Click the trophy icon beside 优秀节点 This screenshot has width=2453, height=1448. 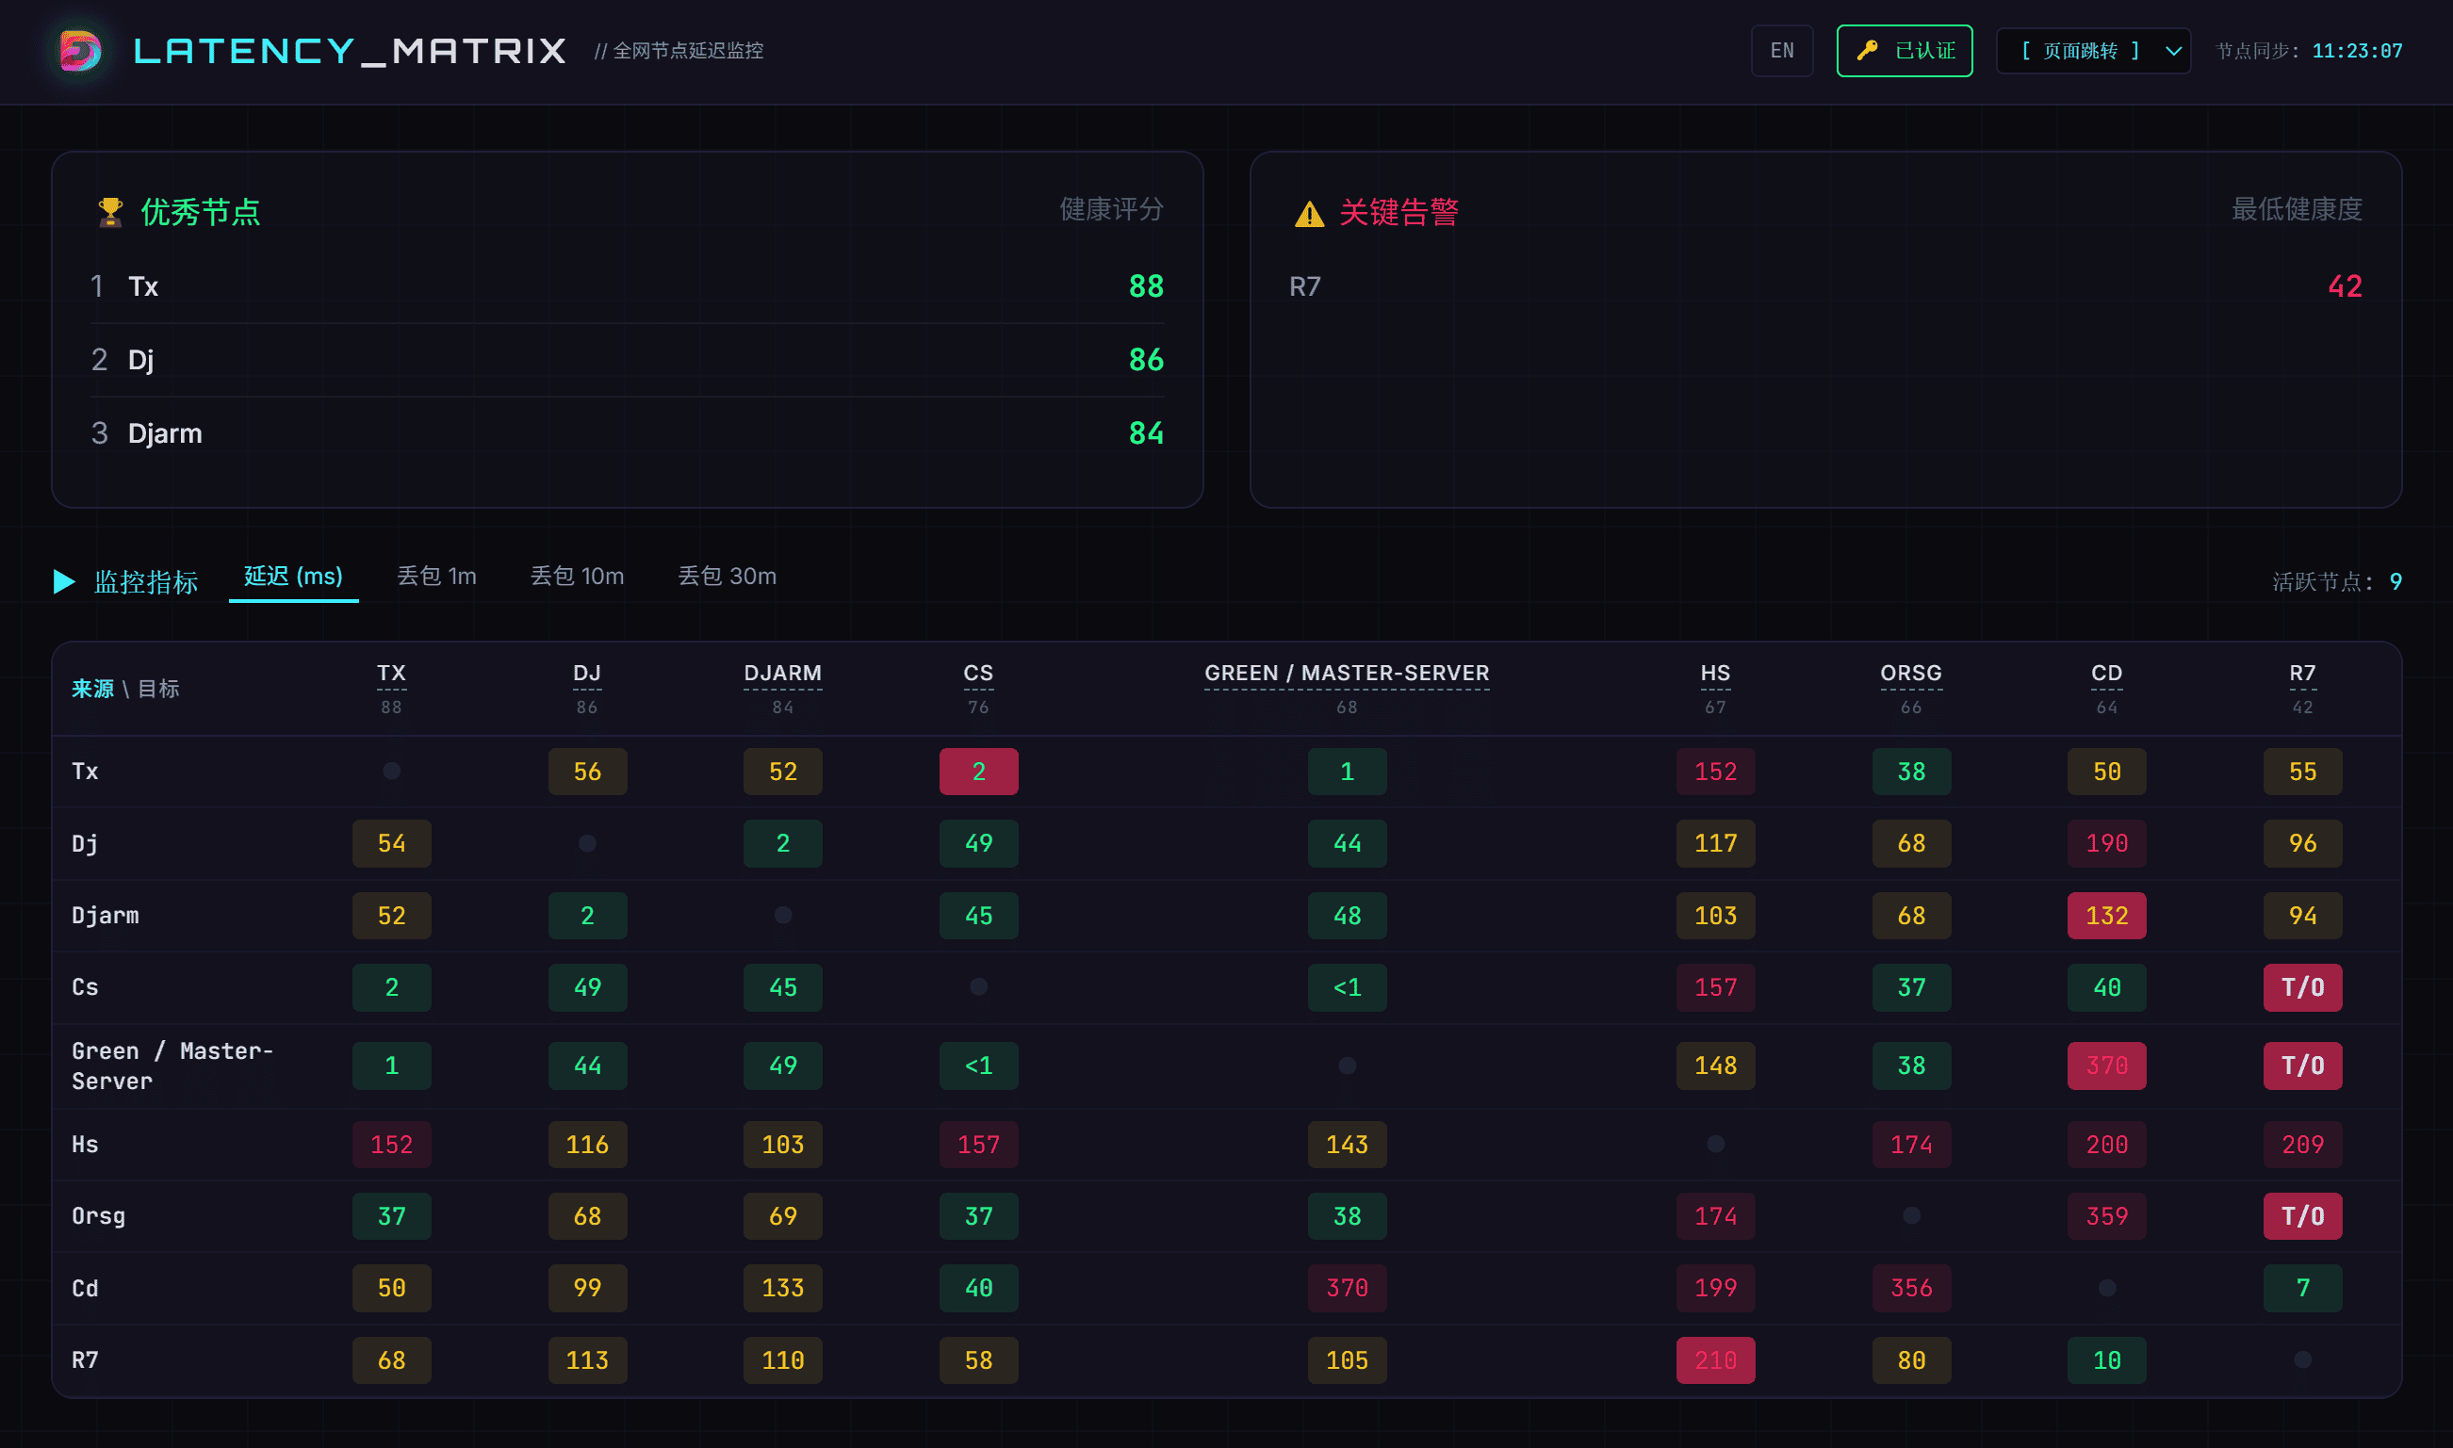point(110,212)
